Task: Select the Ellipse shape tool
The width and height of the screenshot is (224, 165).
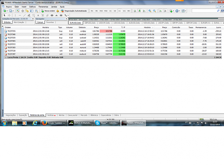Action: pyautogui.click(x=52, y=15)
